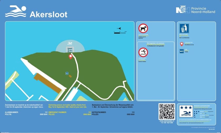
Task: Click the 'ALARMNUMMER:' label
Action: click(12, 112)
